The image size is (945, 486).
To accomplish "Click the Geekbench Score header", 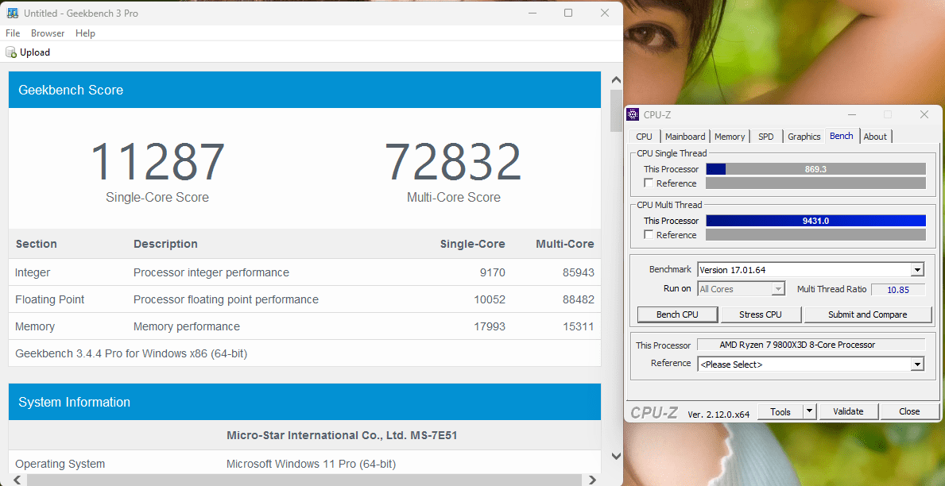I will pyautogui.click(x=304, y=90).
